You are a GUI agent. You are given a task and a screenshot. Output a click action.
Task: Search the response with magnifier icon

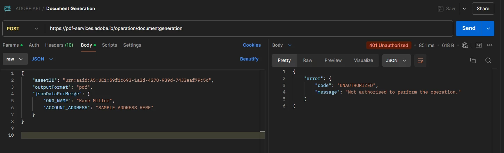tap(488, 61)
